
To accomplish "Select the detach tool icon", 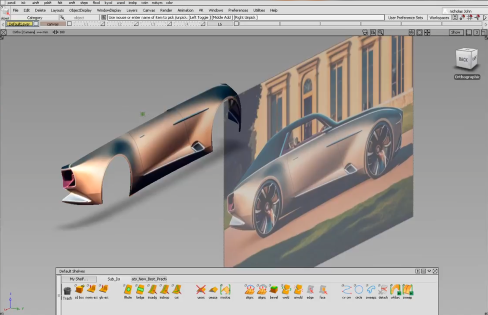I will [x=383, y=290].
